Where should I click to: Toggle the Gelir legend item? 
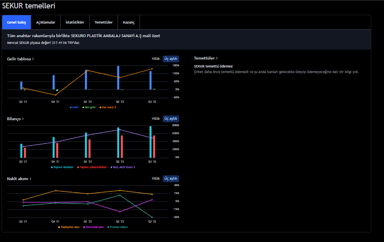[74, 107]
